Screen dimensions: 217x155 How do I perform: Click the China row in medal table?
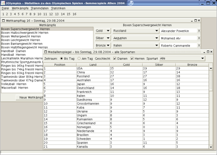tap(126, 72)
